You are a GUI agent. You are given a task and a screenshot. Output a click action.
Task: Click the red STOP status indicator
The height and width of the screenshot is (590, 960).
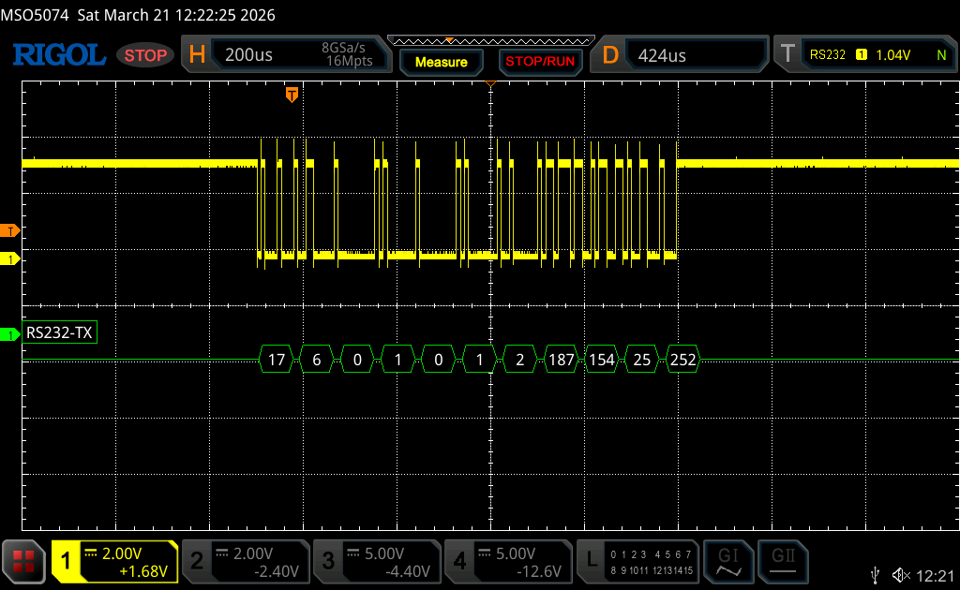(145, 55)
